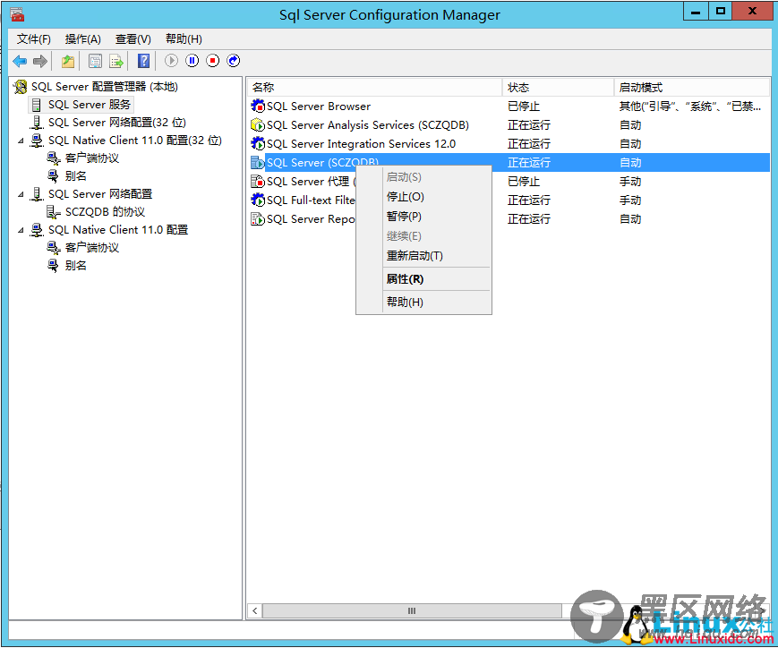
Task: Select SQL Server Integration Services 12.0 row
Action: [x=509, y=143]
